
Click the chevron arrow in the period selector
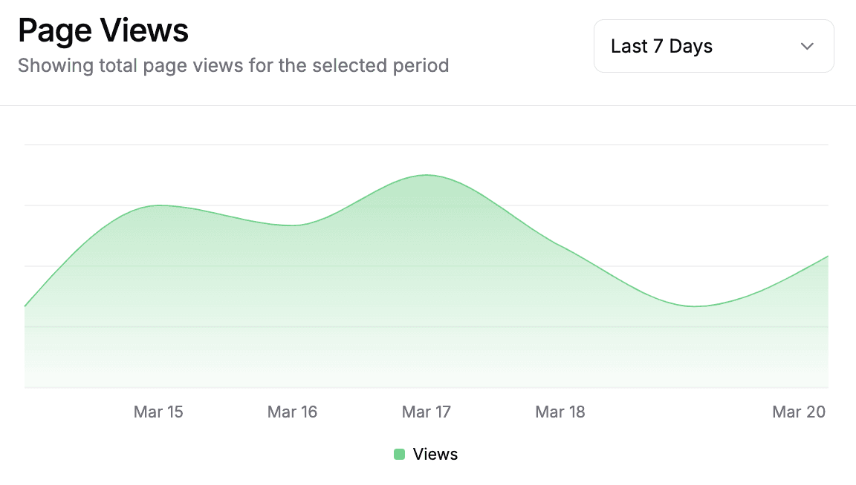[807, 46]
